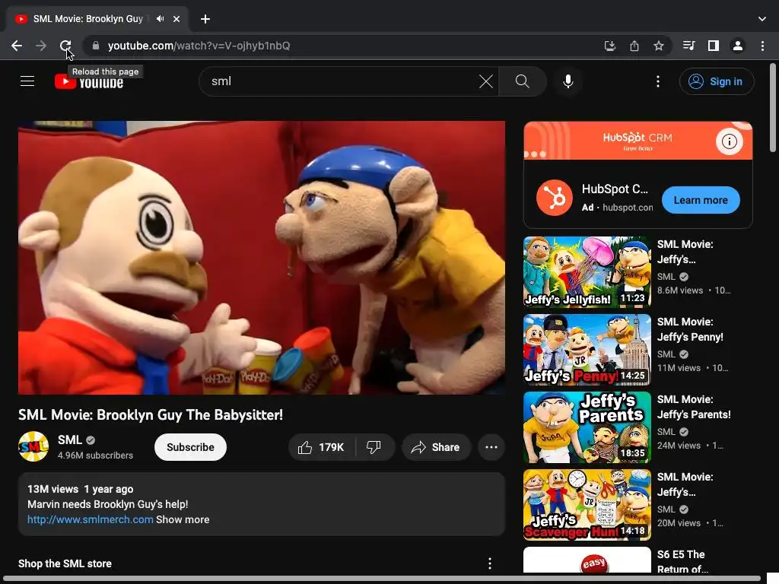Like the video with thumbs up
The image size is (779, 584).
(x=322, y=447)
